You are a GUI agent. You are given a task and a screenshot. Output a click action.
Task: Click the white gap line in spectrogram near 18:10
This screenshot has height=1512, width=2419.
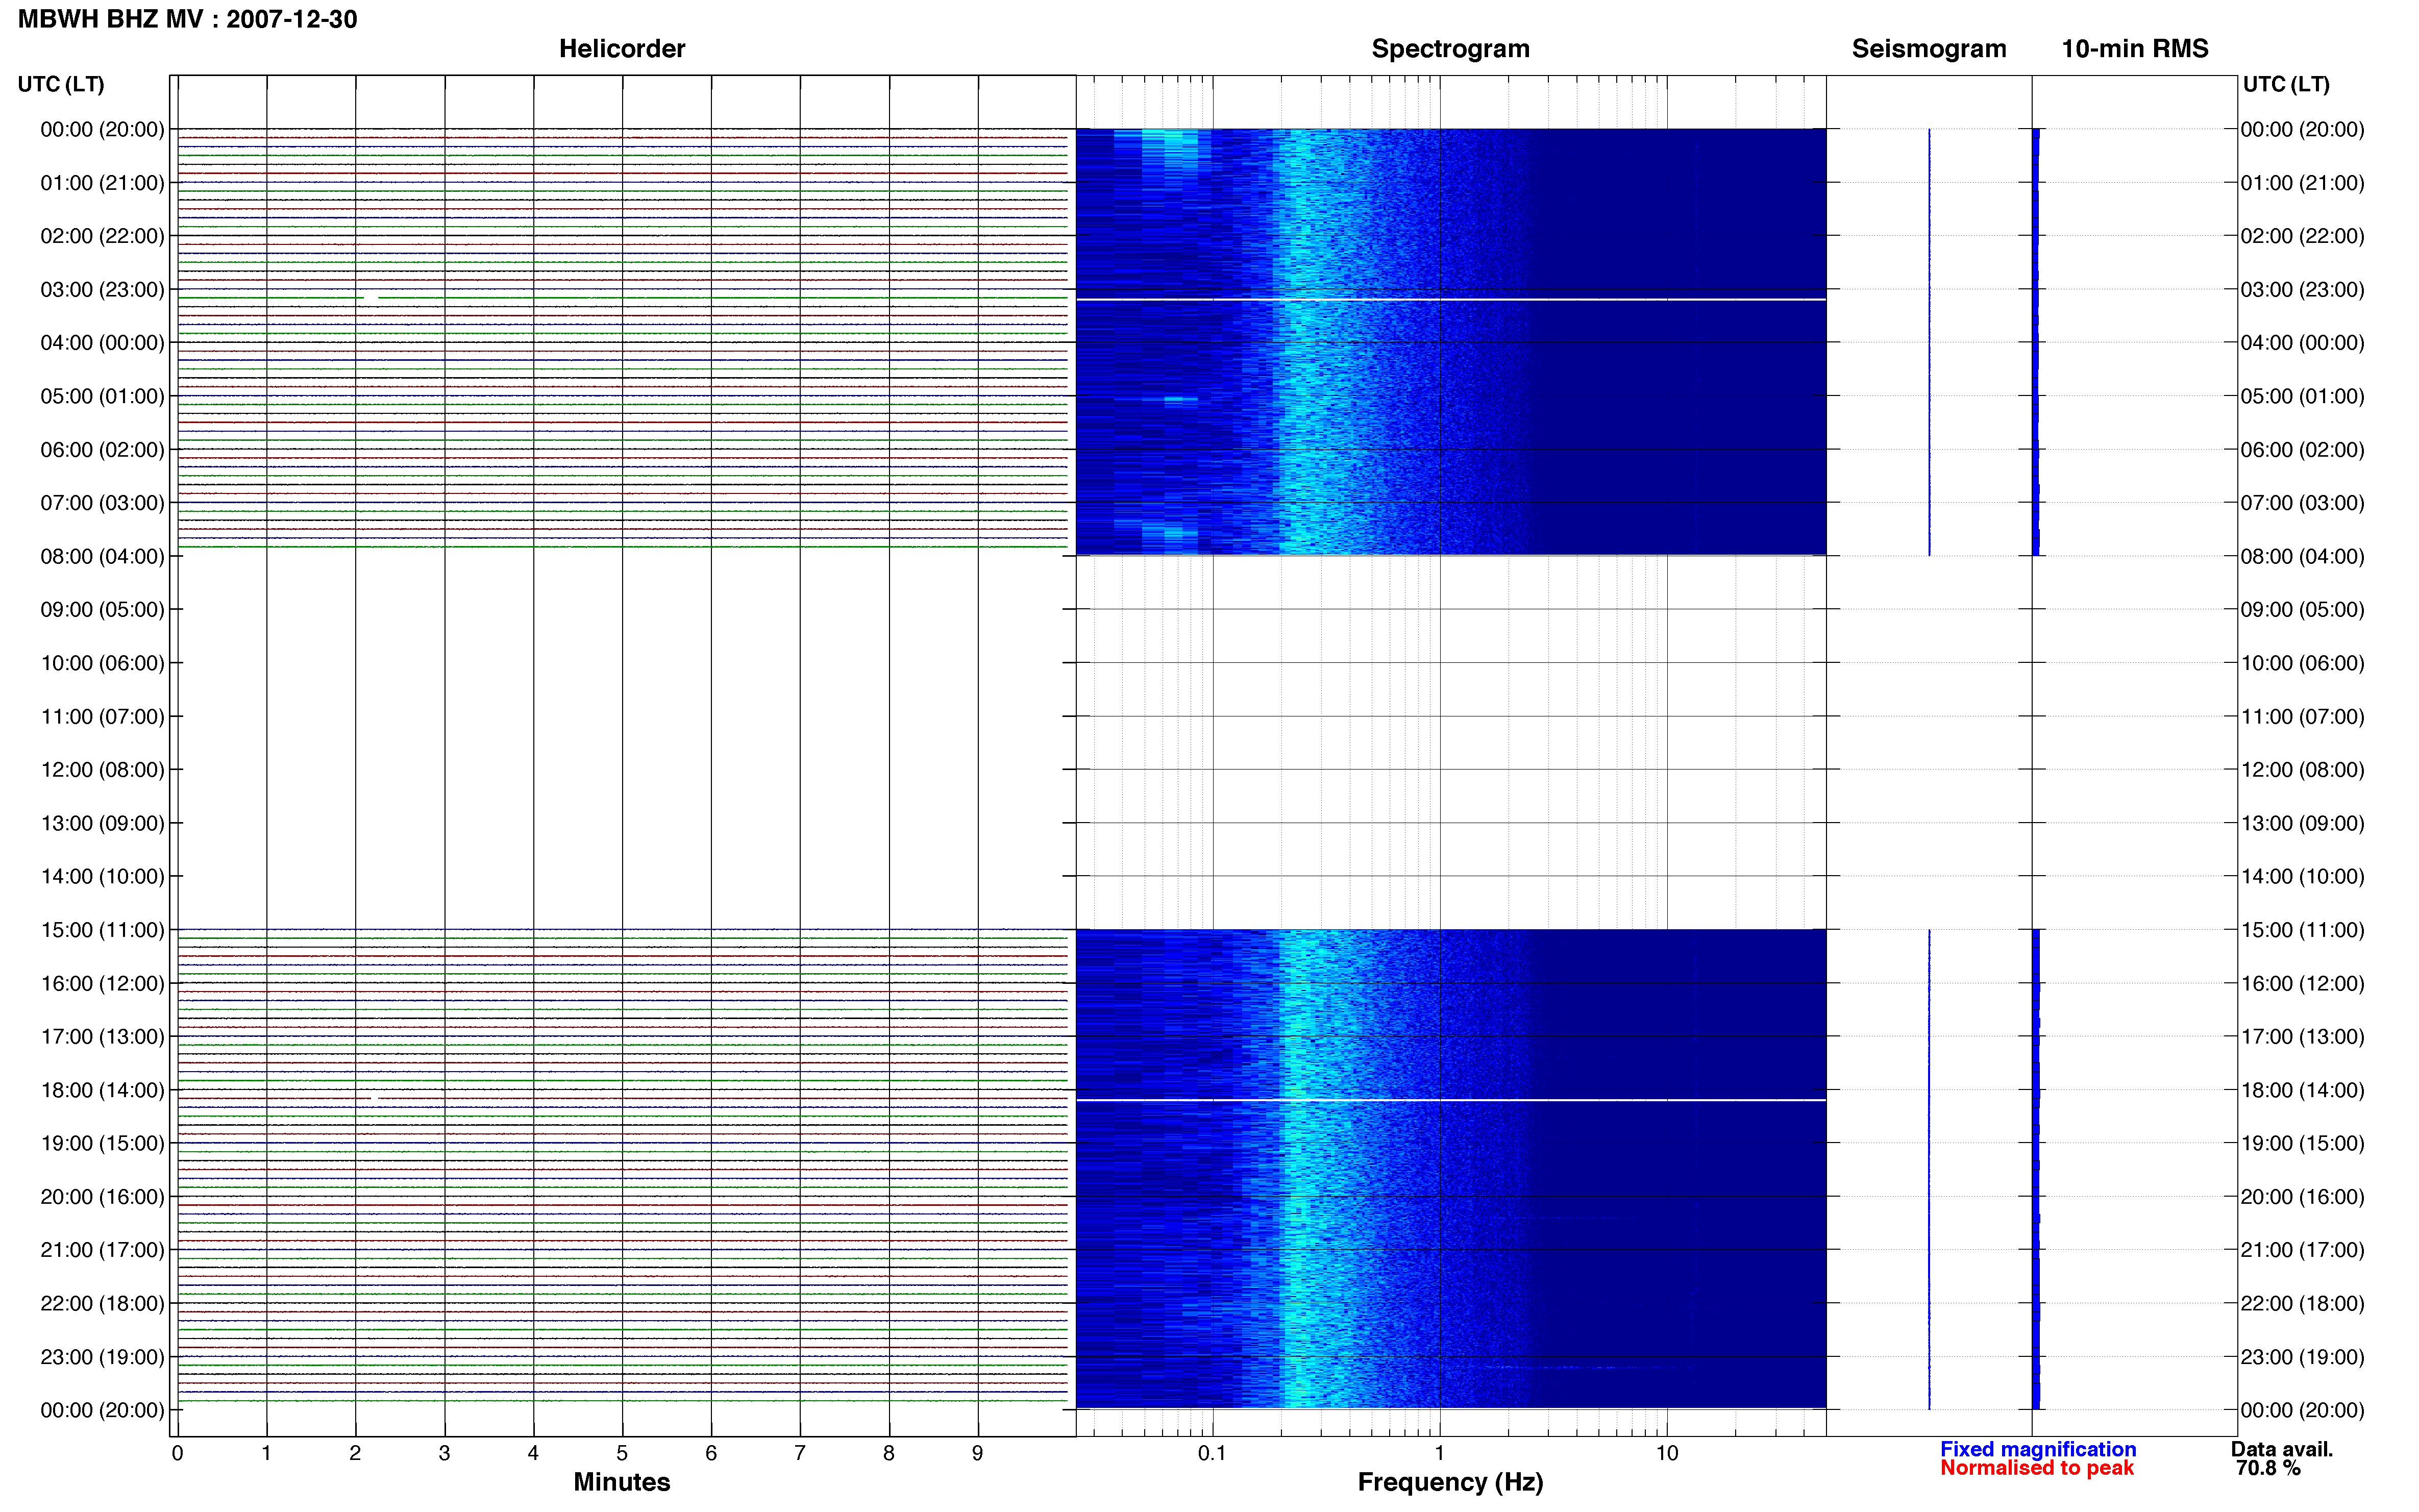coord(1450,1100)
